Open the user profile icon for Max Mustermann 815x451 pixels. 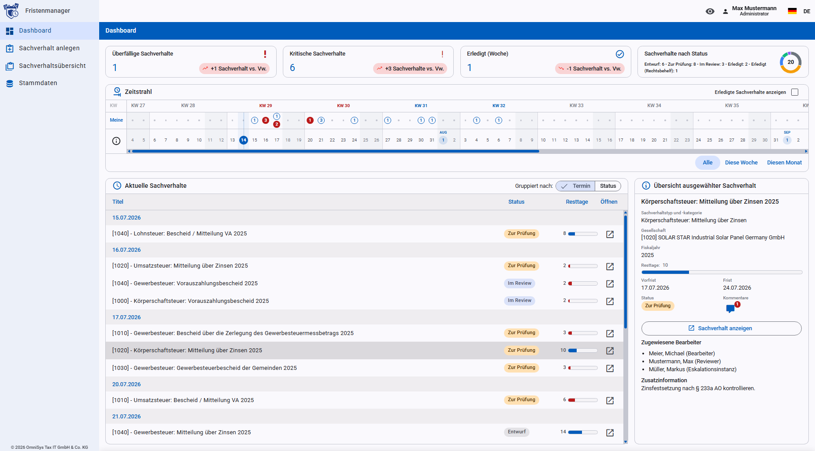point(725,11)
